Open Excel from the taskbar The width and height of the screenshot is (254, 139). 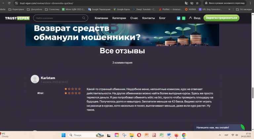(x=161, y=135)
